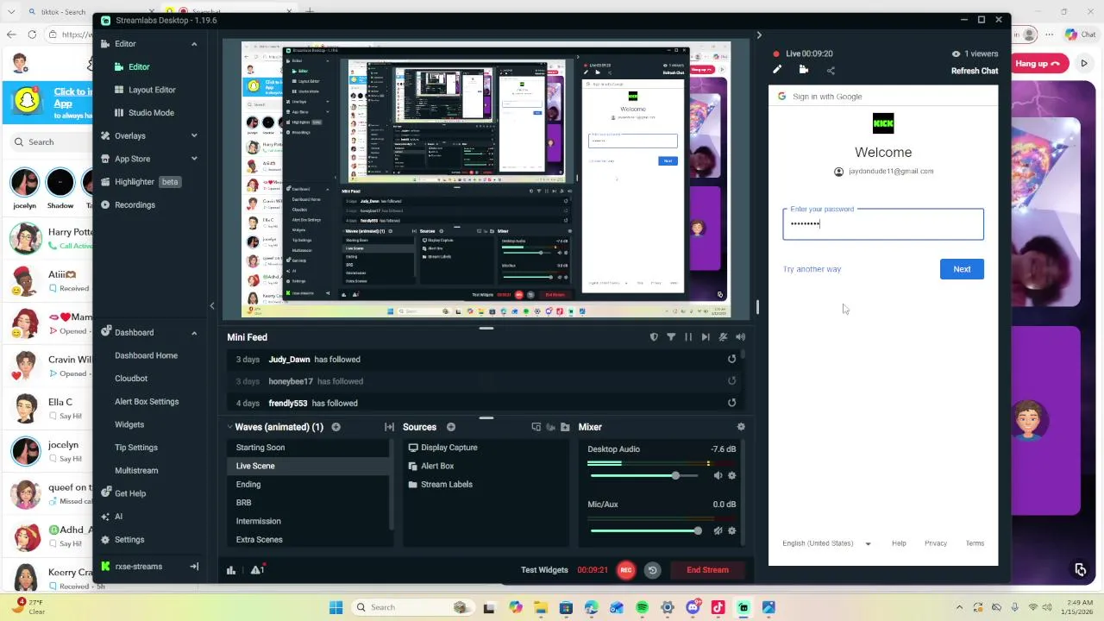Skip the current alert in Mini Feed
This screenshot has height=621, width=1104.
coord(706,337)
